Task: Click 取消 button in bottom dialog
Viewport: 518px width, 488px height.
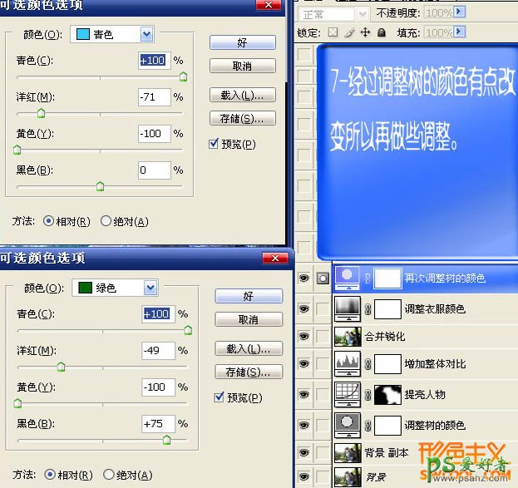Action: [x=248, y=319]
